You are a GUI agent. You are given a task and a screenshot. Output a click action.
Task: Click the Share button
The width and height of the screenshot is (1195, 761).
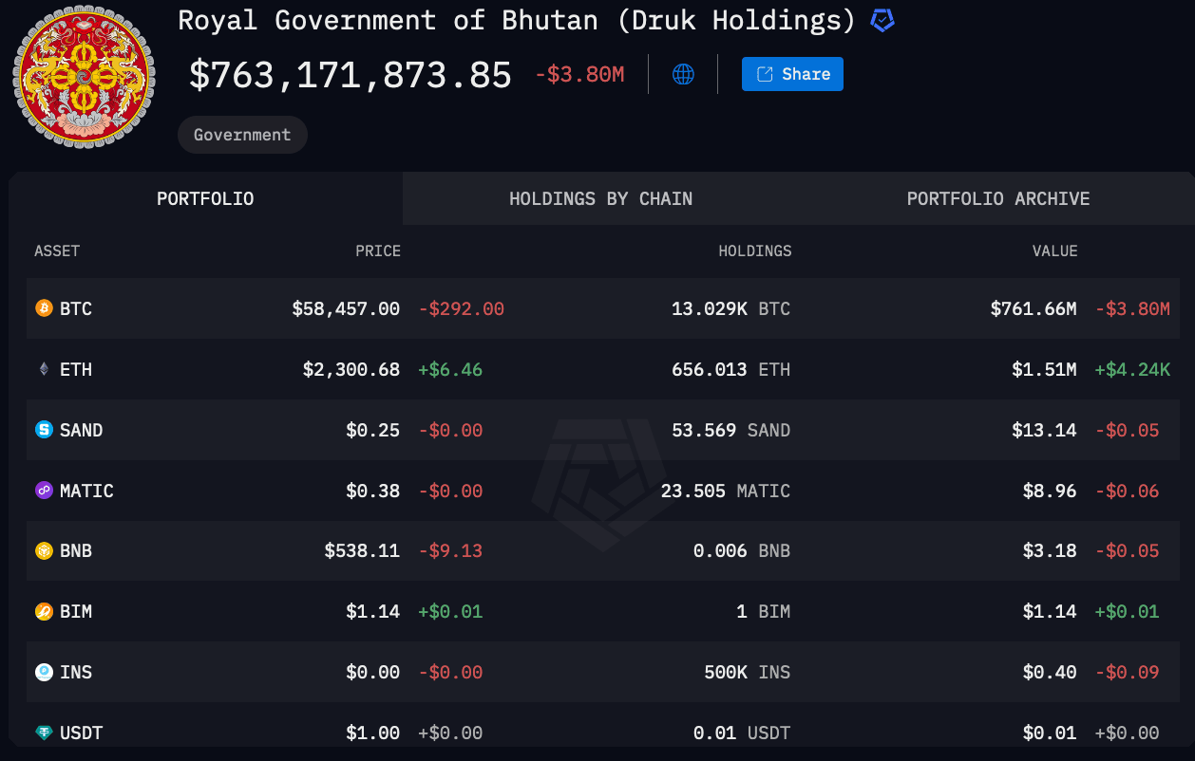coord(792,73)
